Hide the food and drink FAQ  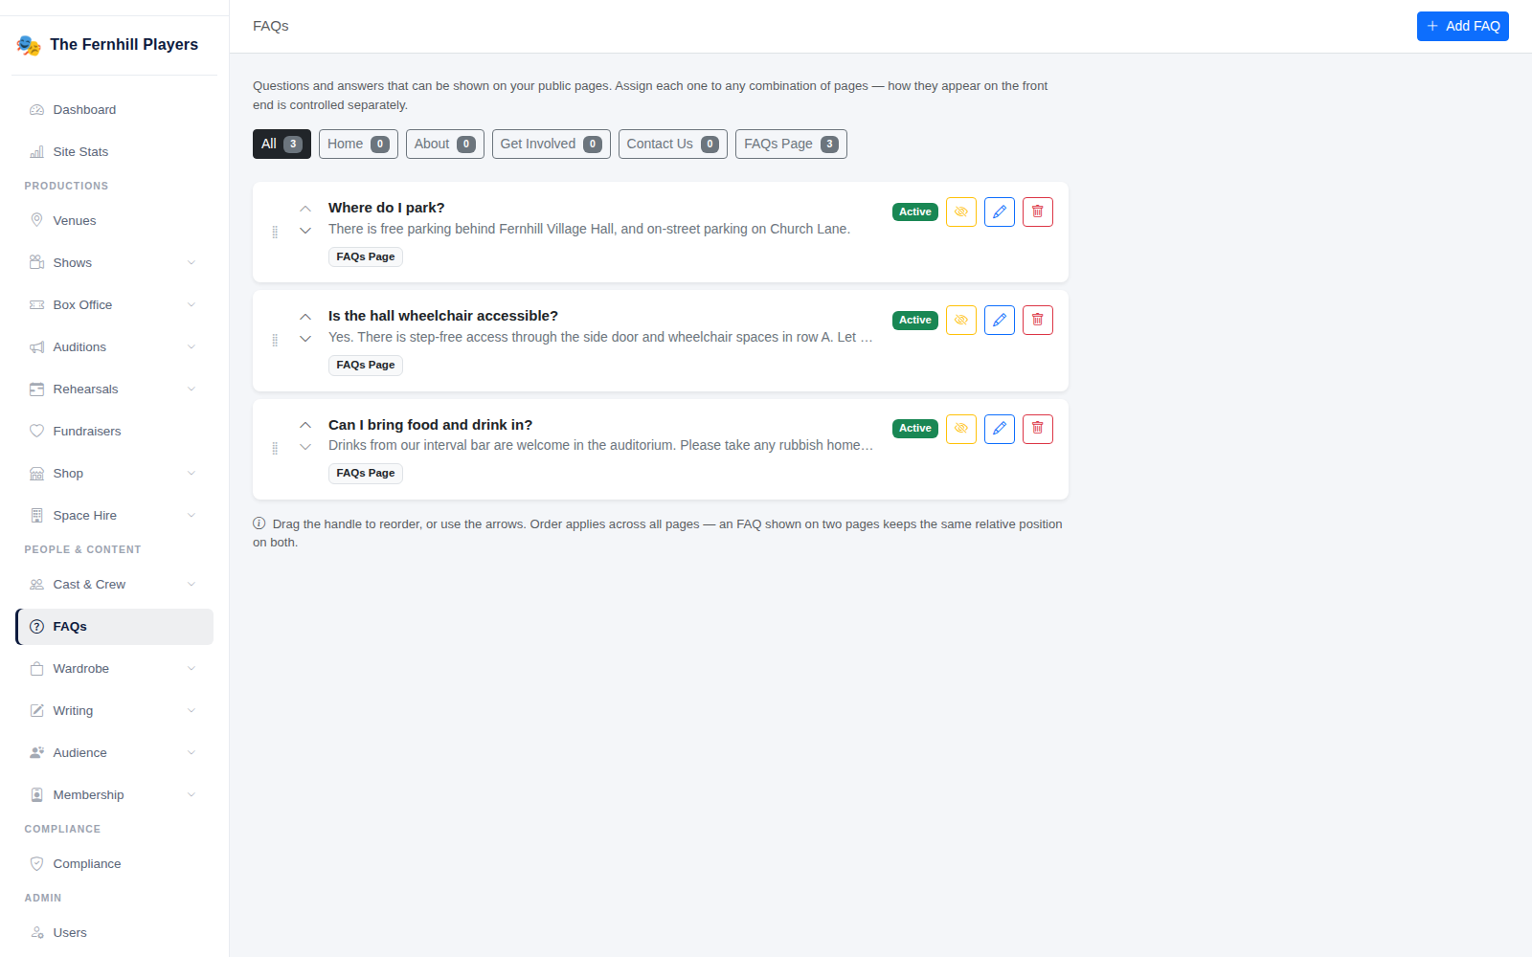(x=960, y=429)
